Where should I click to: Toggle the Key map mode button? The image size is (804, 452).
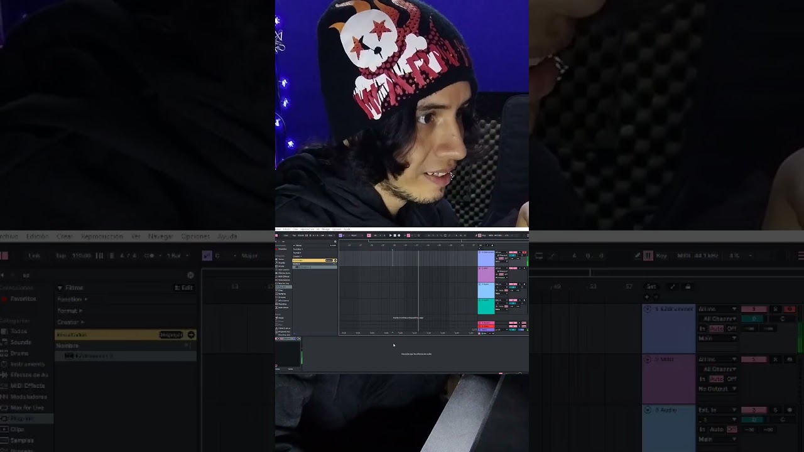point(484,235)
